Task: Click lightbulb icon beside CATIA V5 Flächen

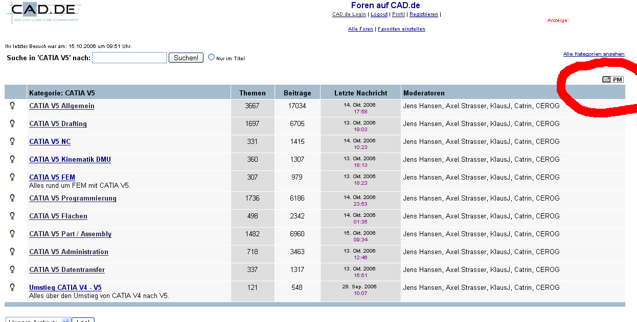Action: (12, 216)
